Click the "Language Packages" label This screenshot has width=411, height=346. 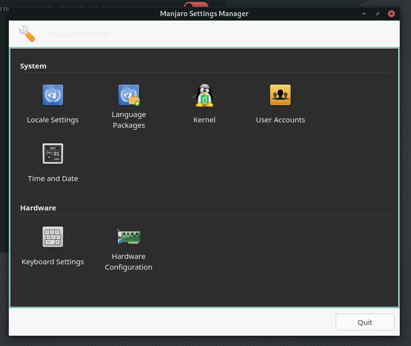129,120
